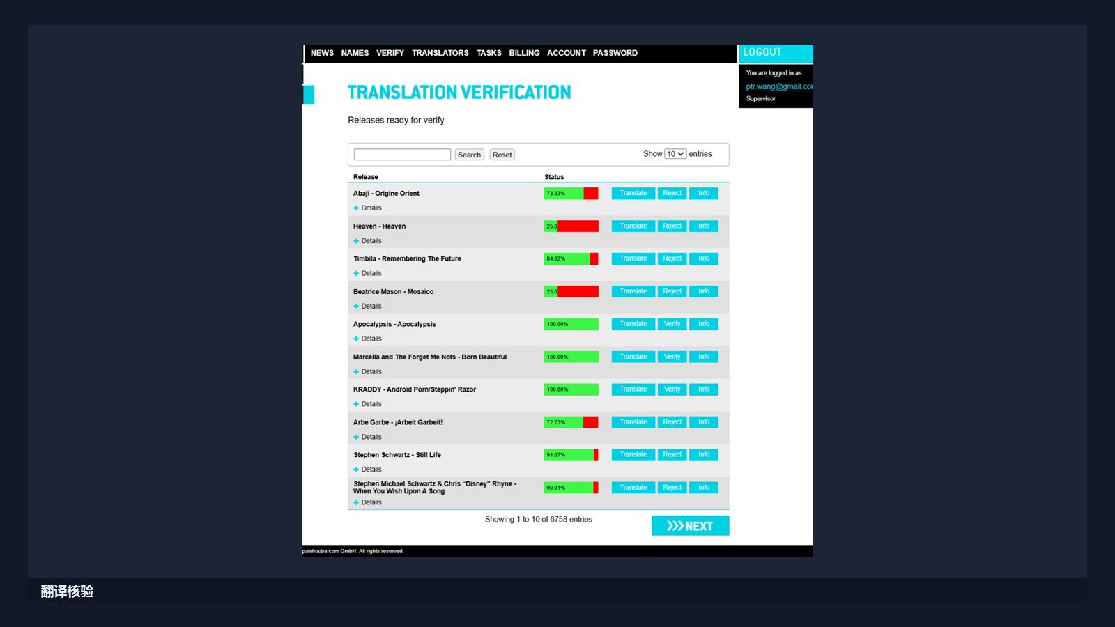Viewport: 1115px width, 627px height.
Task: Go to the NEXT page of entries
Action: tap(690, 526)
